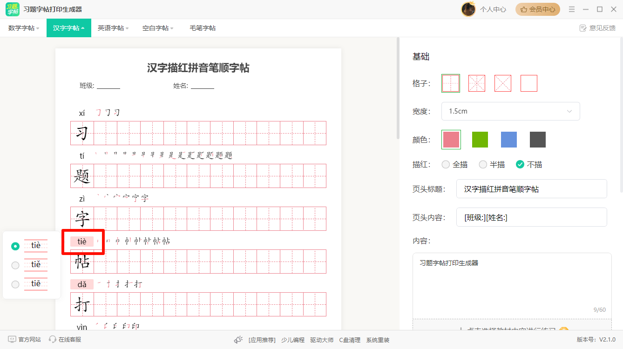Switch to 毛笔字帖 tab
The height and width of the screenshot is (349, 623).
coord(203,28)
